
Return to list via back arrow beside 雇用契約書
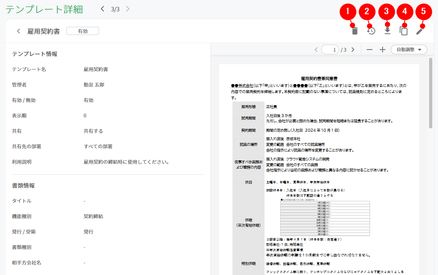click(18, 31)
